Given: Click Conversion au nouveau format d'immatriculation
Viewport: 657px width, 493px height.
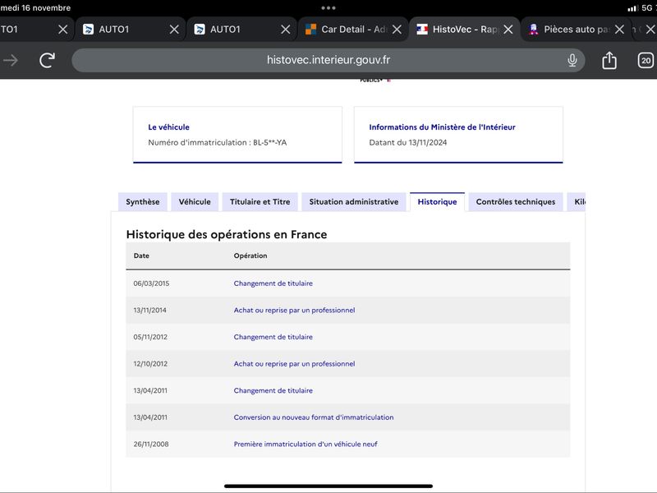Looking at the screenshot, I should pyautogui.click(x=314, y=417).
